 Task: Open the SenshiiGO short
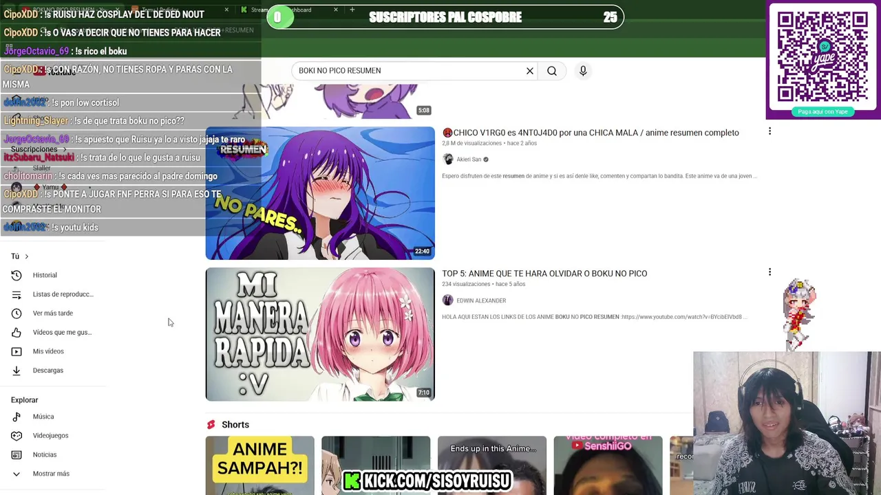pos(608,465)
